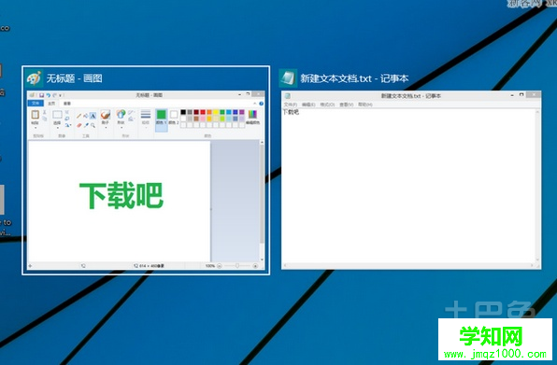This screenshot has height=365, width=557.
Task: Click the 粘贴 clipboard icon in Paint
Action: [36, 114]
